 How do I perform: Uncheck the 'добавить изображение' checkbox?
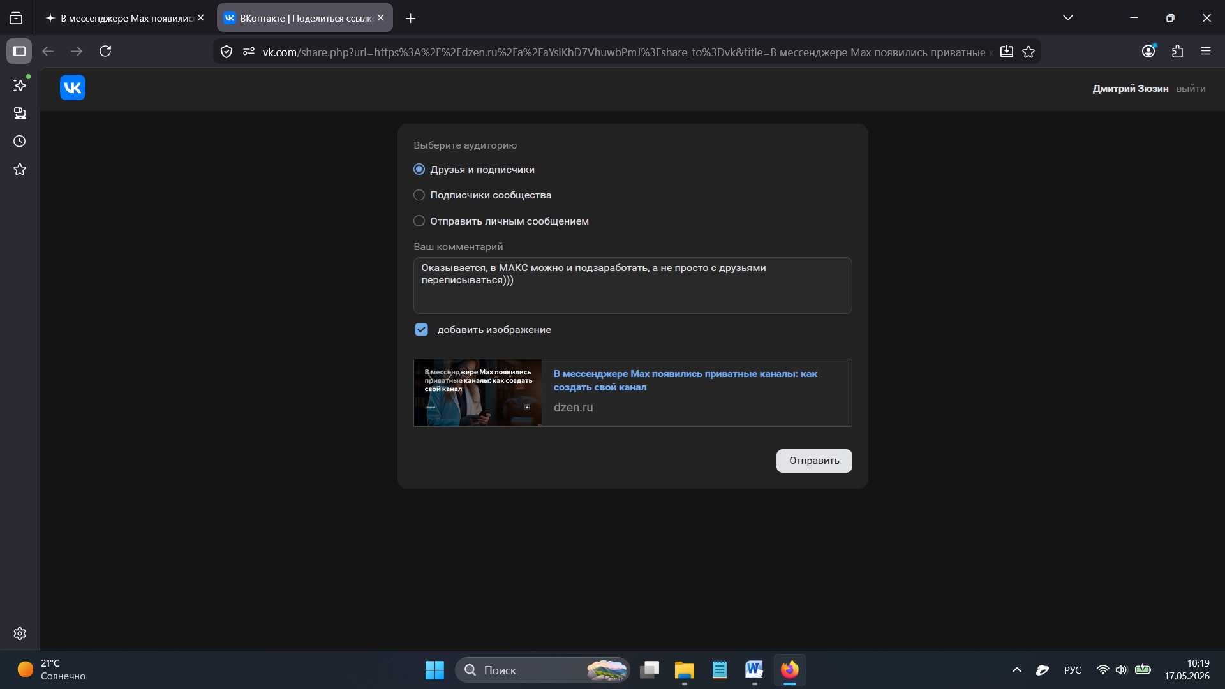pyautogui.click(x=421, y=330)
